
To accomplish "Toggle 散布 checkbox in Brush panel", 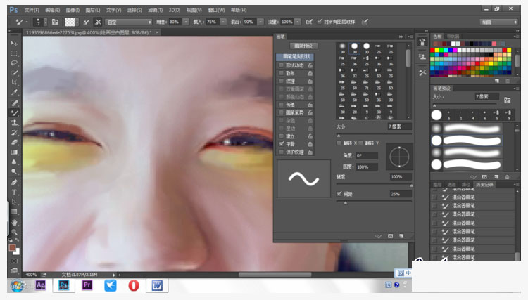I will coord(281,73).
